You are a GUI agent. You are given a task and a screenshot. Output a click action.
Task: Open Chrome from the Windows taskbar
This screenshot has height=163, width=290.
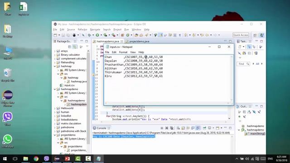(x=36, y=158)
